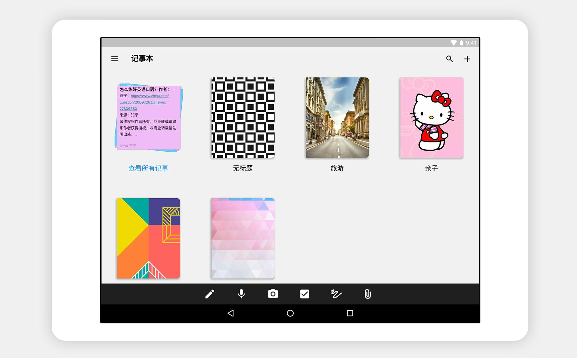This screenshot has width=577, height=358.
Task: Create a text note with pencil icon
Action: (x=210, y=294)
